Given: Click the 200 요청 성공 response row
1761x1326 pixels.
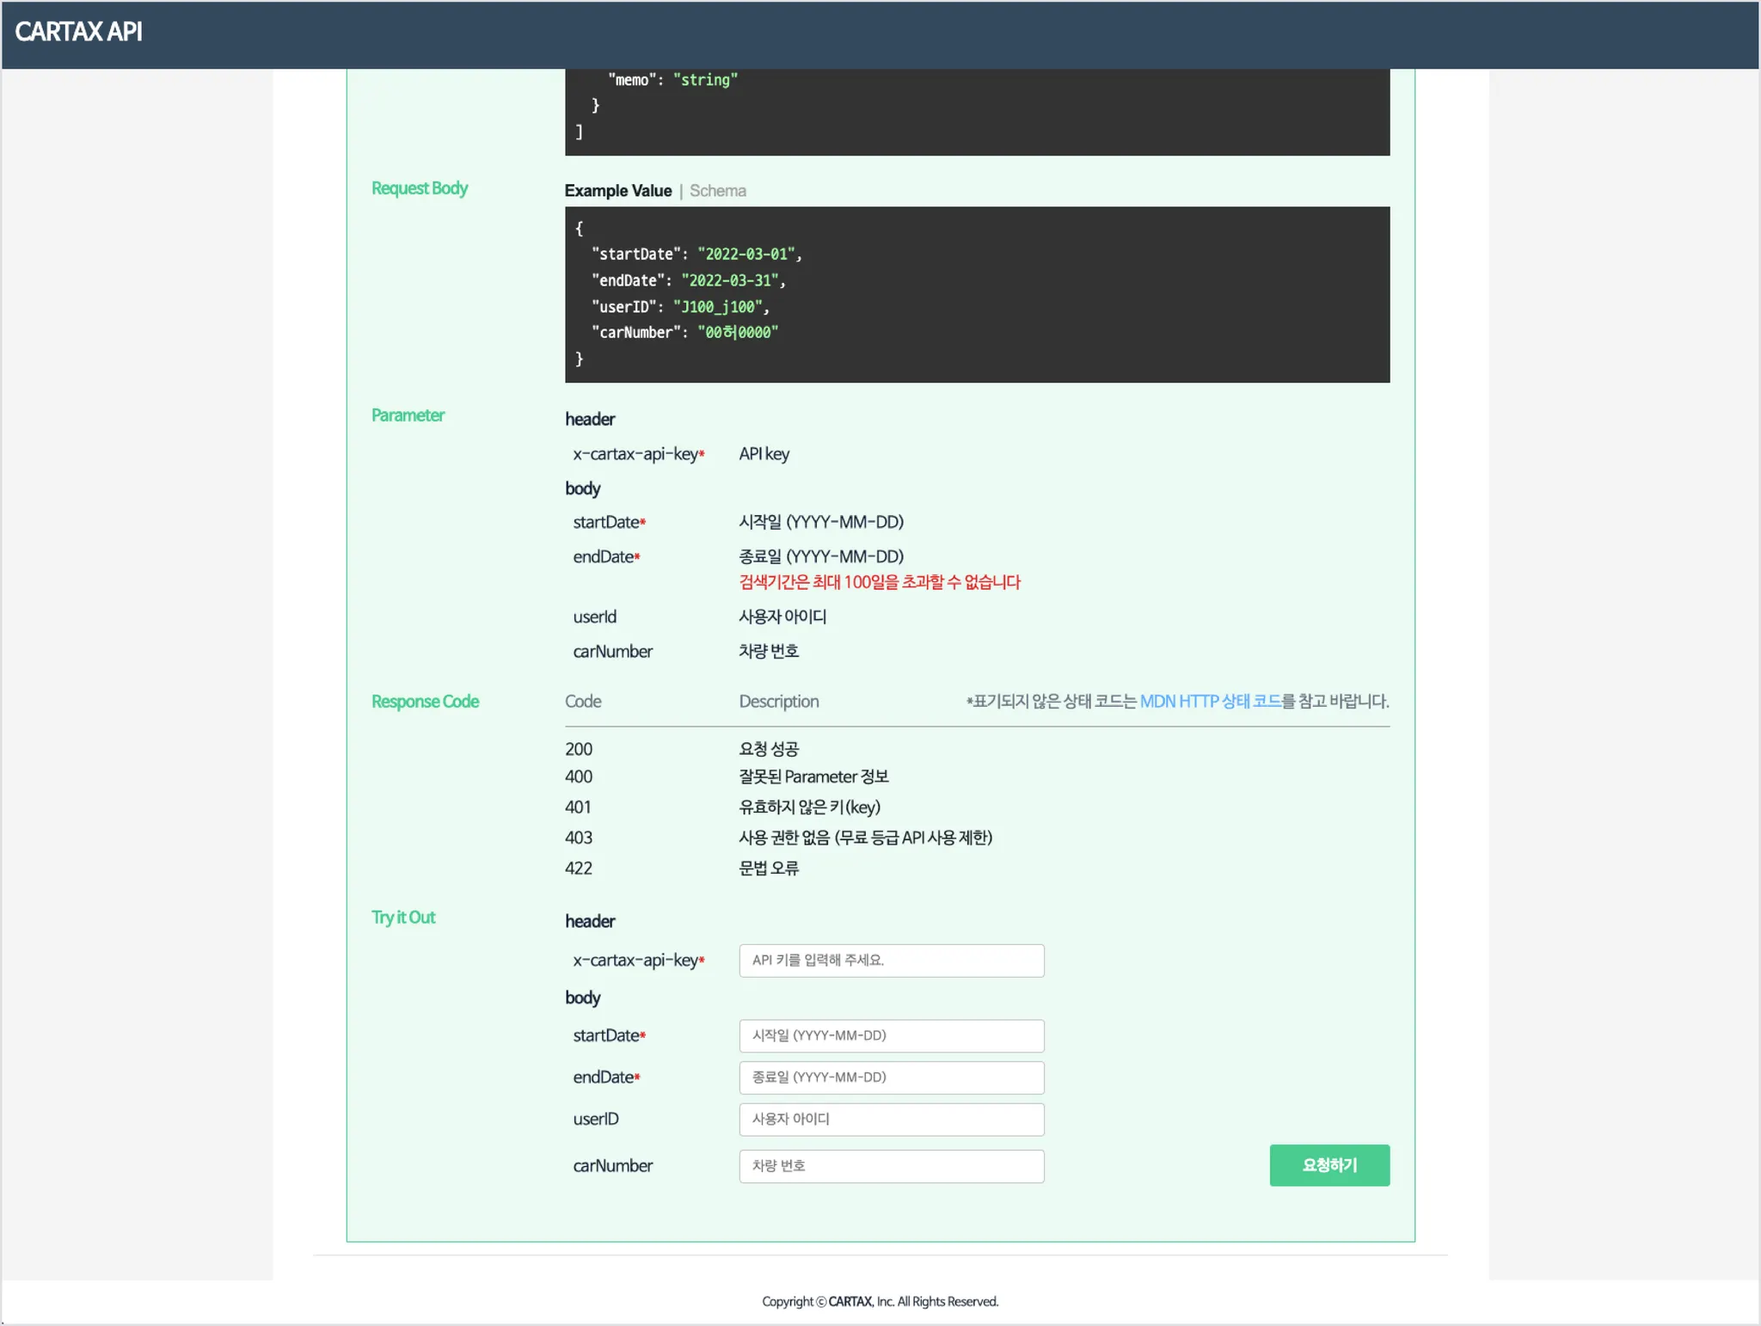Looking at the screenshot, I should point(768,749).
